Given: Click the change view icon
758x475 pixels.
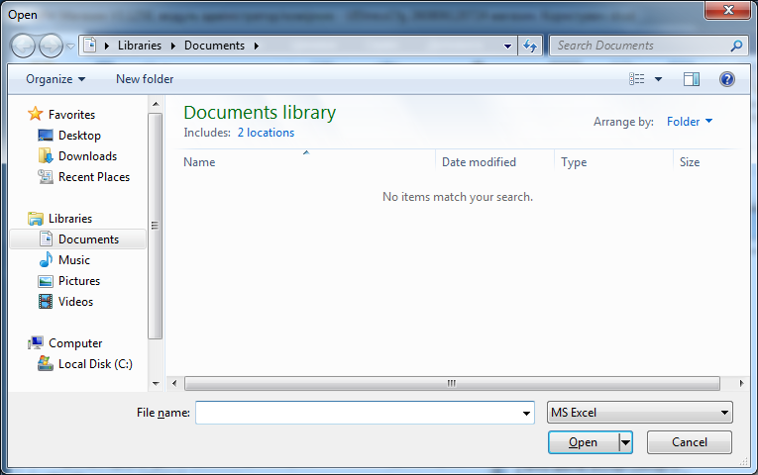Looking at the screenshot, I should point(636,79).
